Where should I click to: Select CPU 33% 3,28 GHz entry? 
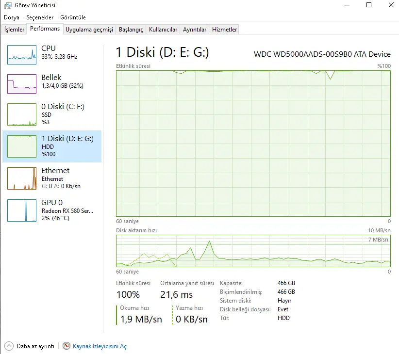[52, 55]
